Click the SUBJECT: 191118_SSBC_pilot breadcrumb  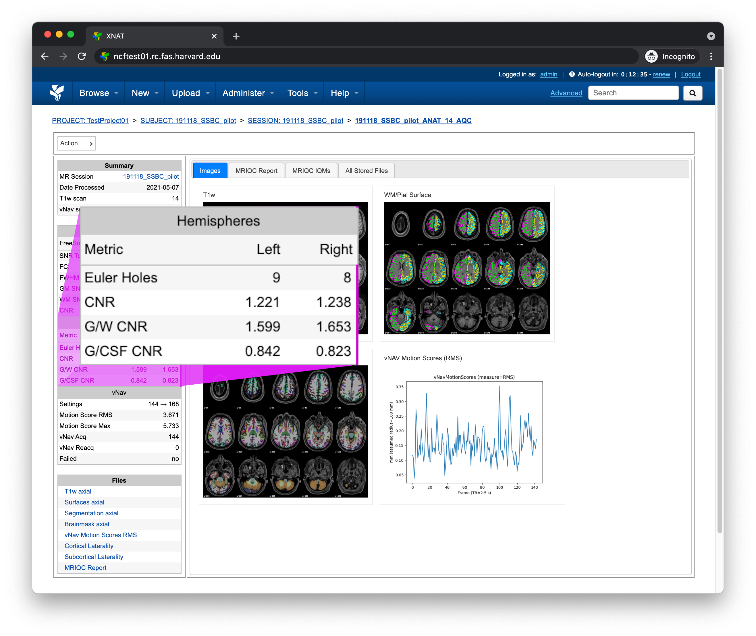coord(188,120)
